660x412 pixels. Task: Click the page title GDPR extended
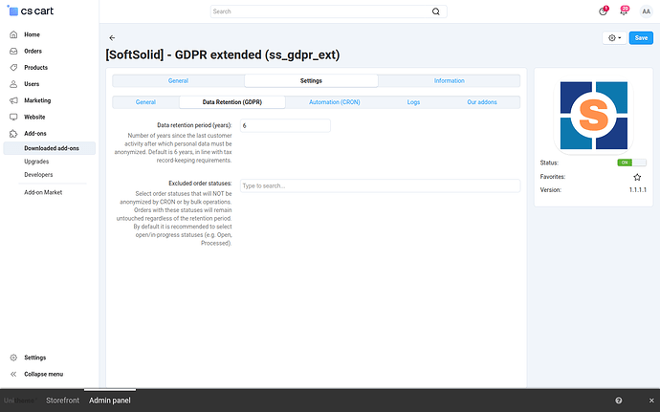[x=222, y=55]
